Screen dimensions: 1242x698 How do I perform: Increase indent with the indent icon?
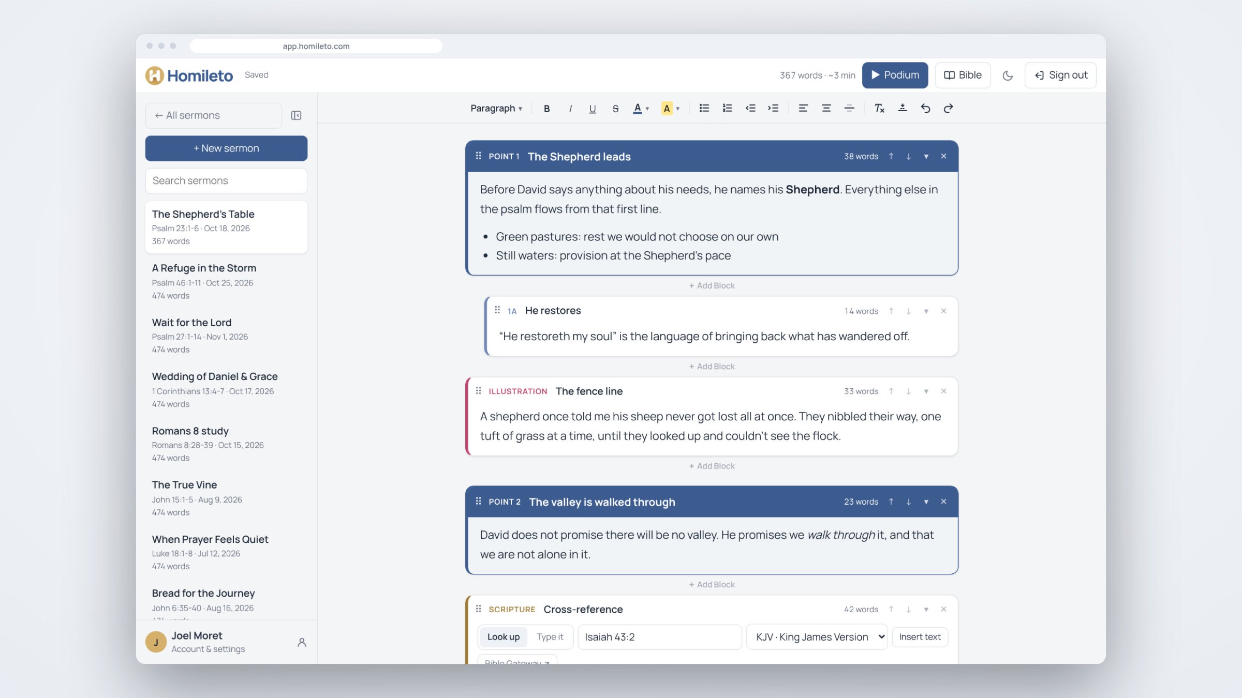coord(773,109)
